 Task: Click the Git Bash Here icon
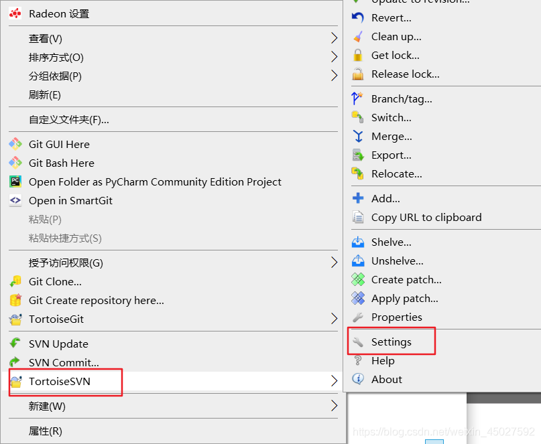pyautogui.click(x=15, y=163)
